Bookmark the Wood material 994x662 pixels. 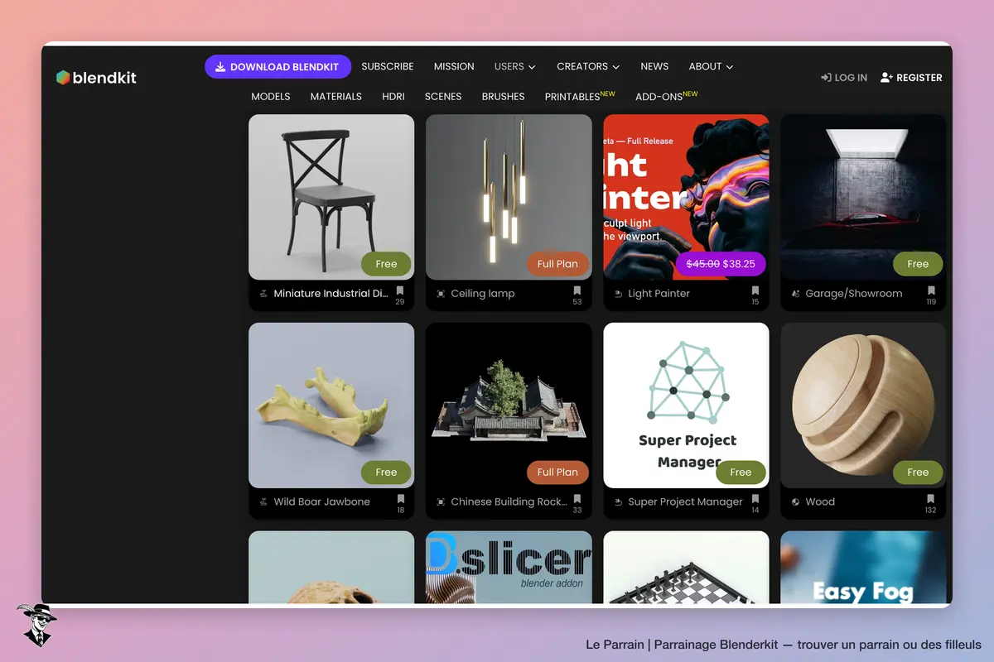click(x=931, y=499)
